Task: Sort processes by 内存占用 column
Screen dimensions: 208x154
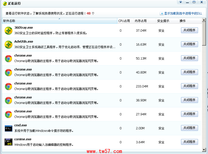Action: pos(141,21)
